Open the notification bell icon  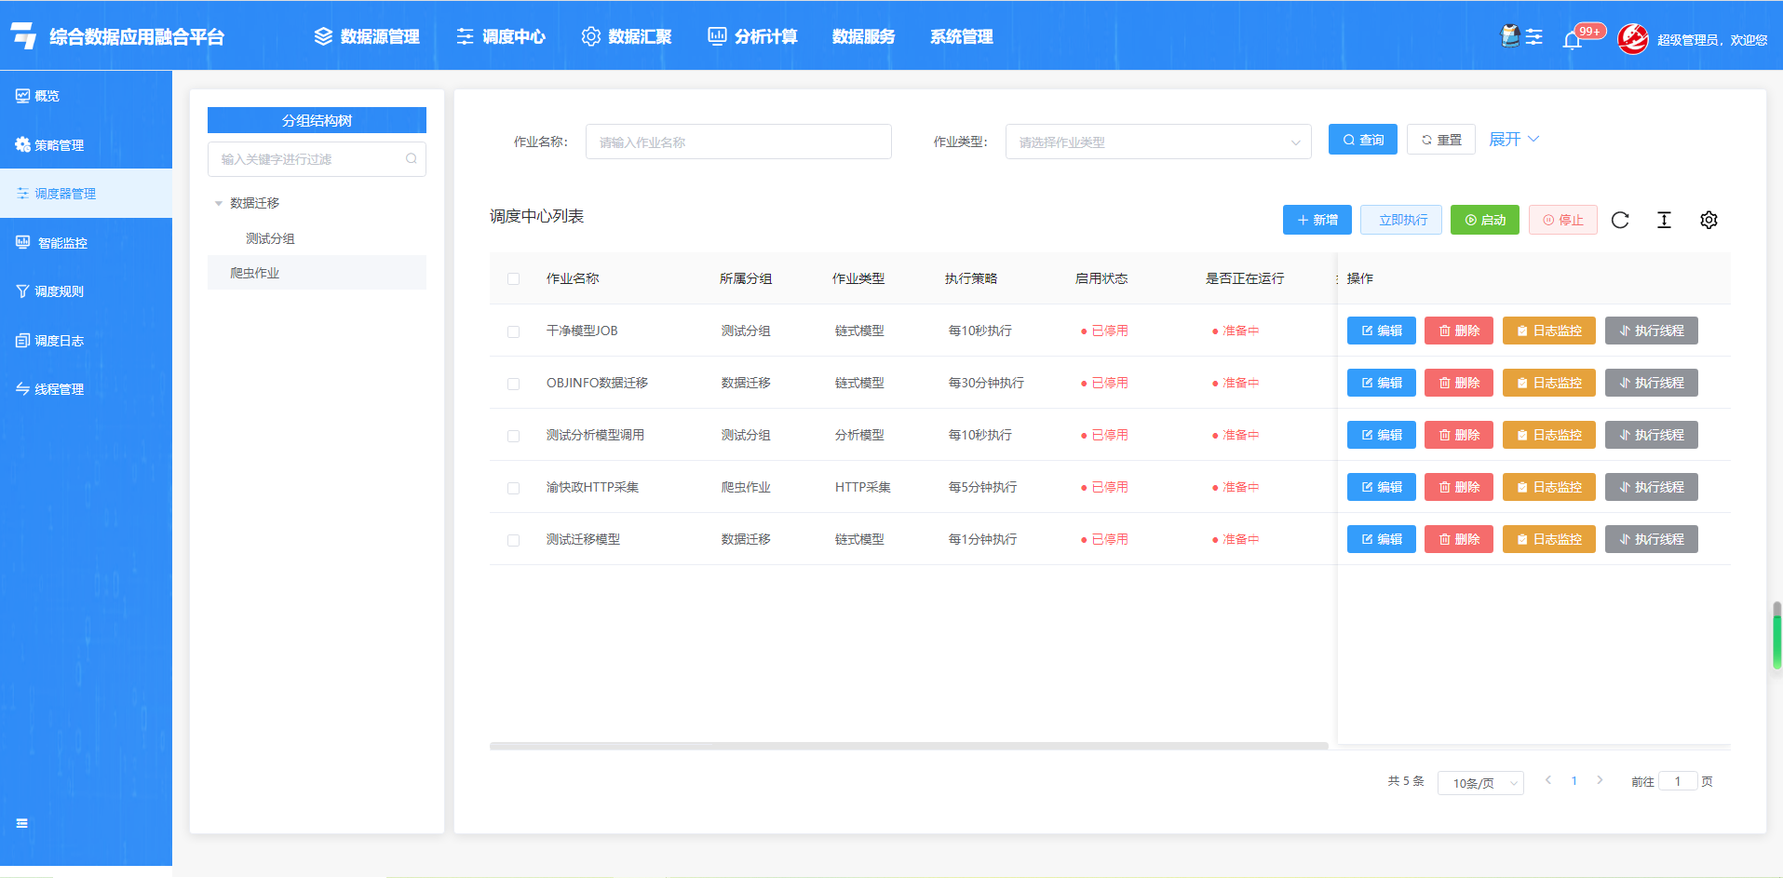click(1573, 39)
